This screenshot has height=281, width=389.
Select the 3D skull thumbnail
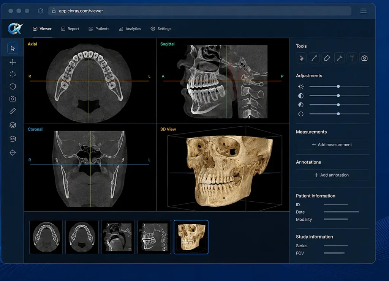[x=191, y=237]
